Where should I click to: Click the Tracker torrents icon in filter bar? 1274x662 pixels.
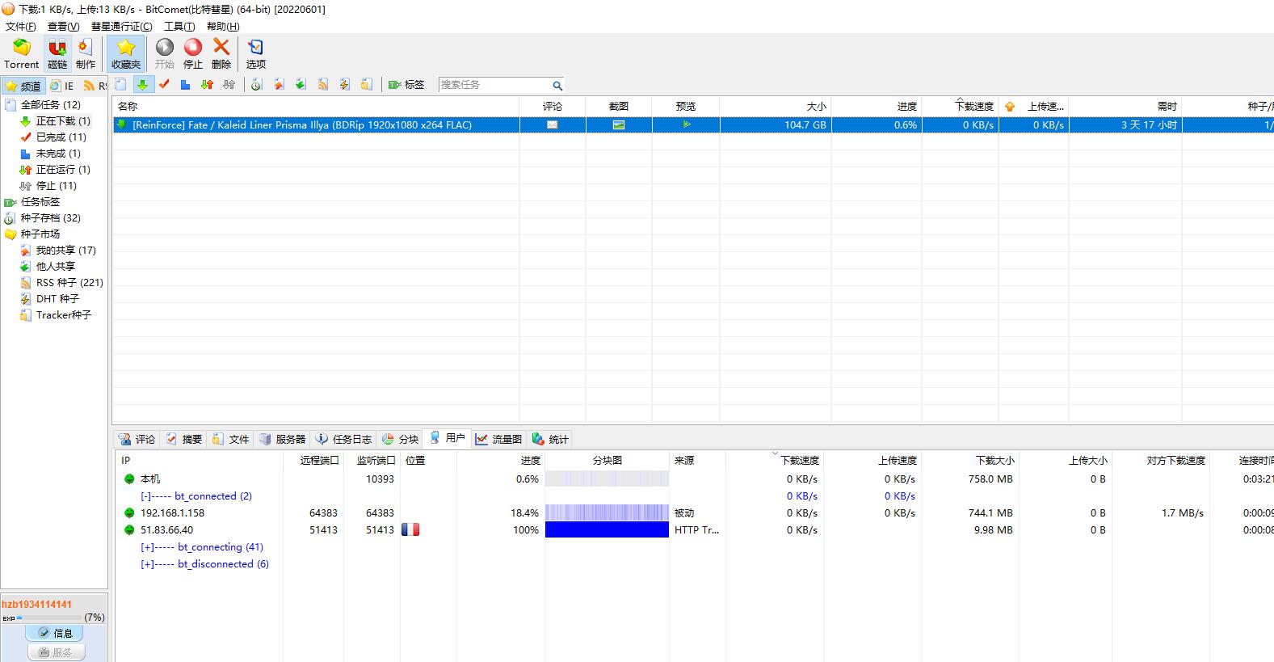point(366,85)
